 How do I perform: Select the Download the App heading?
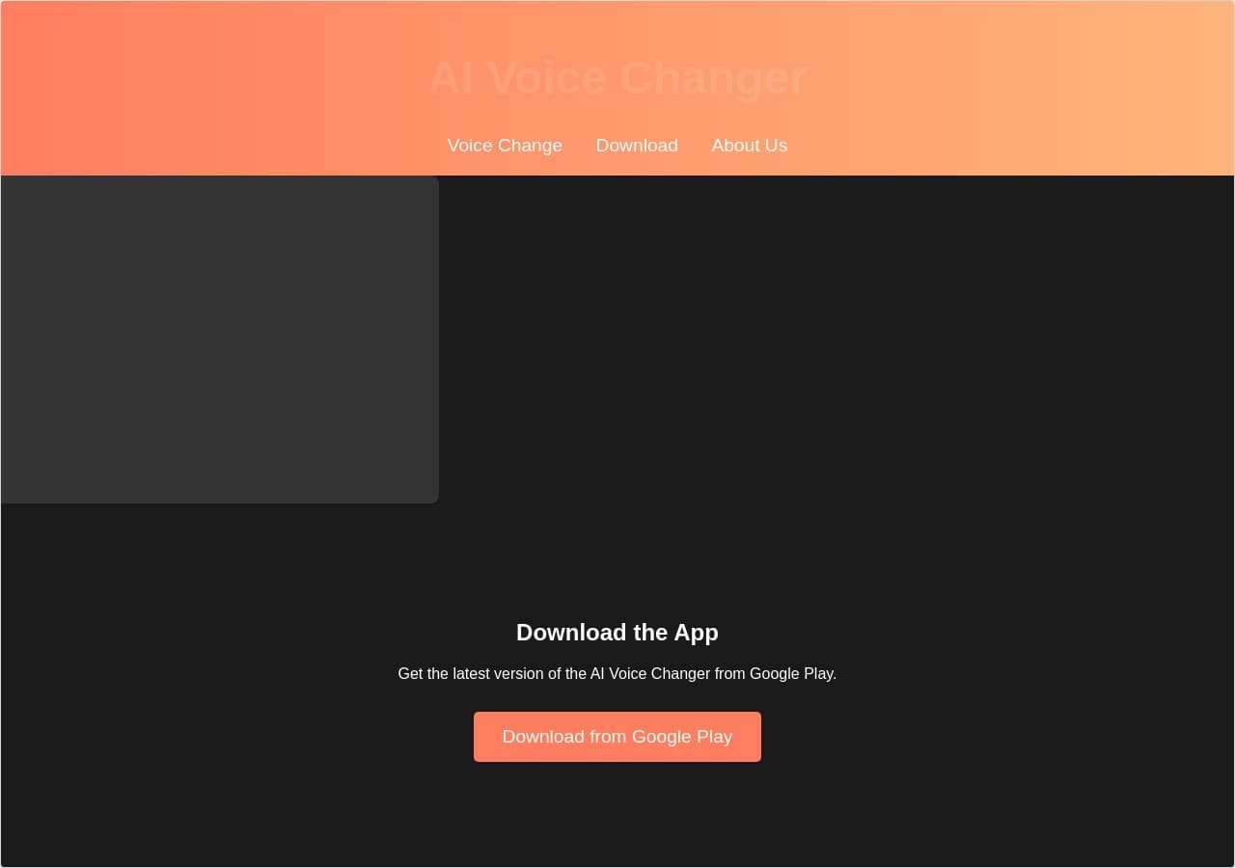point(617,633)
